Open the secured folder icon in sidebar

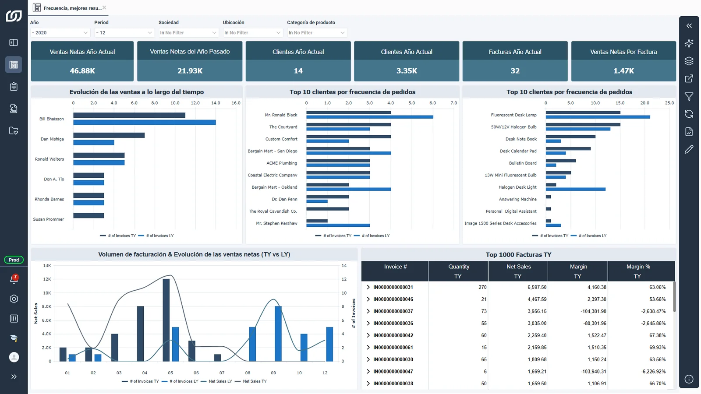pos(14,130)
